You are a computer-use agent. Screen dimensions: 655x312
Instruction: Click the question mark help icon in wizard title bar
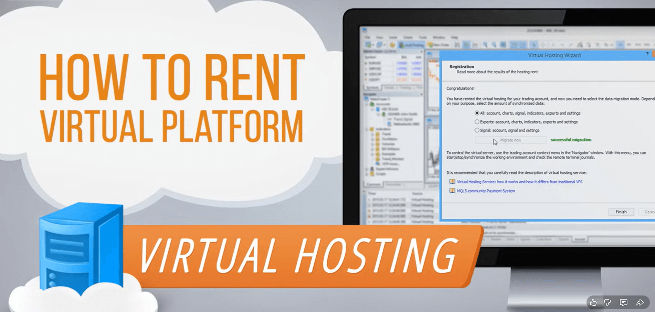(647, 54)
